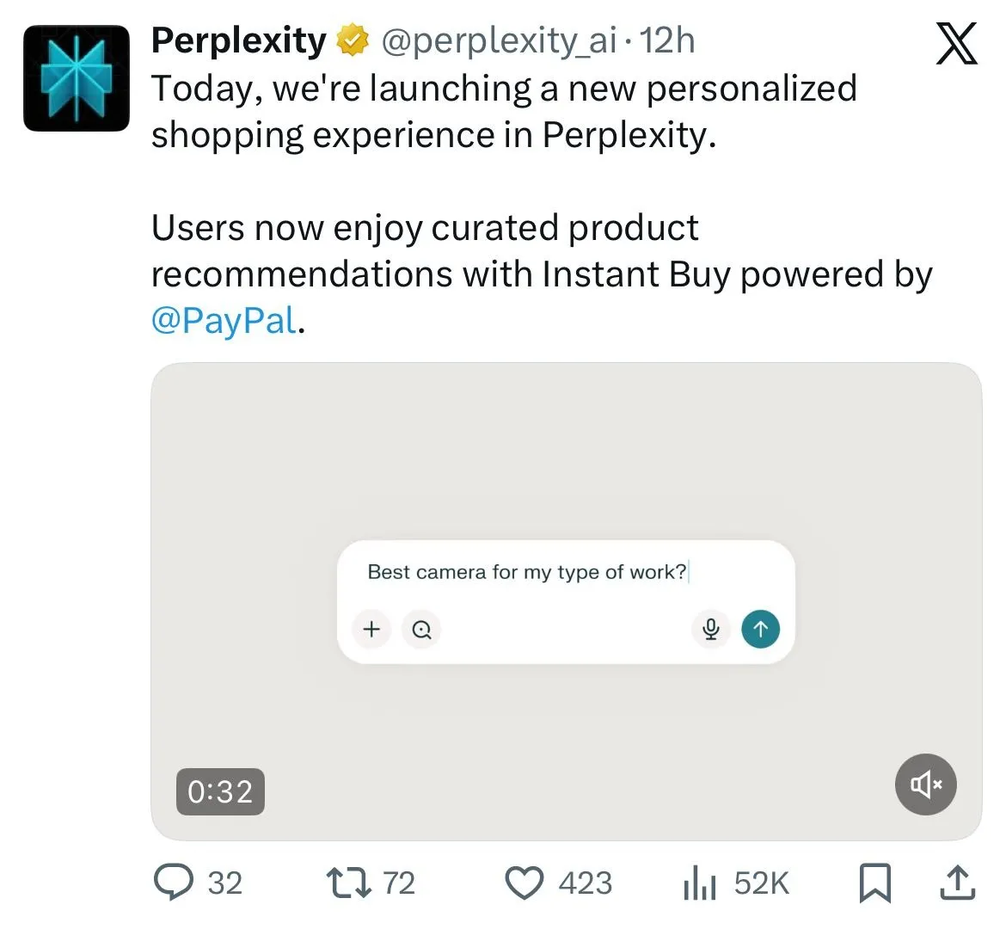The height and width of the screenshot is (929, 1006).
Task: Click the microphone voice input icon
Action: click(x=710, y=629)
